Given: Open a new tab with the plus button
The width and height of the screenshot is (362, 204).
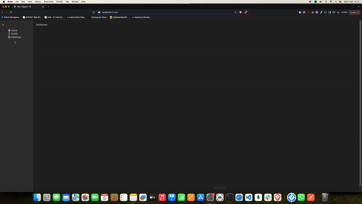Looking at the screenshot, I should tap(48, 7).
